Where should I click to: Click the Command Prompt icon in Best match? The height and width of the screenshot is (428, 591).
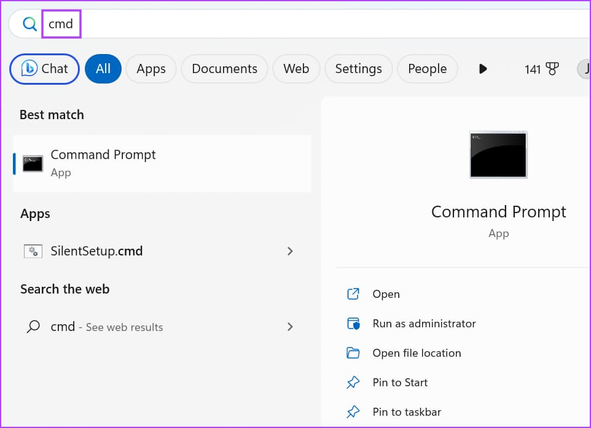point(33,163)
